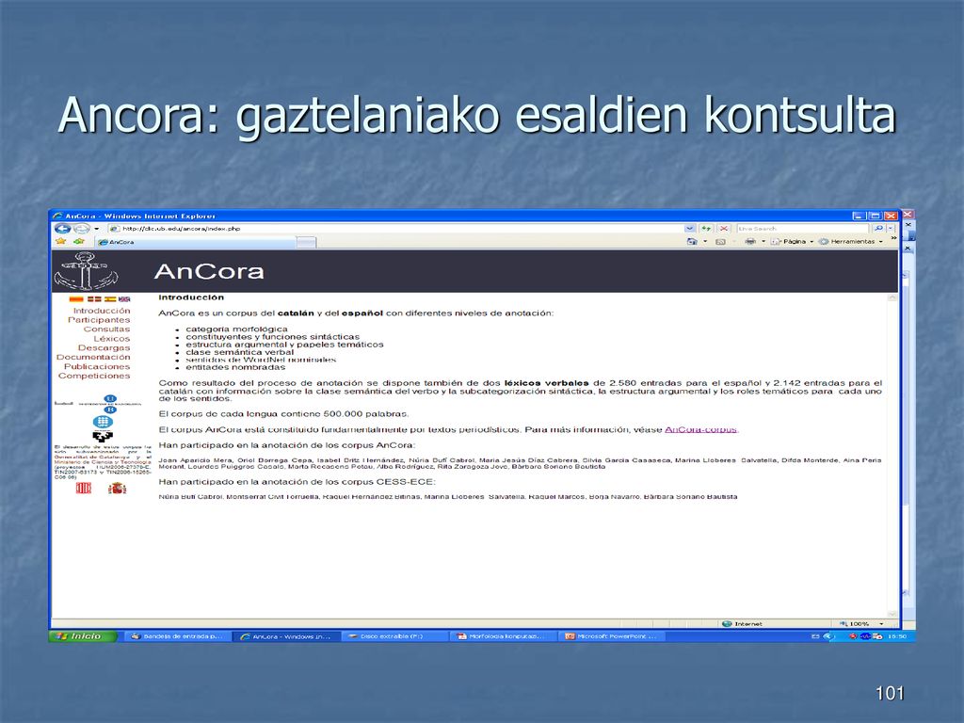Run search with the magnifier icon
The image size is (964, 723).
pos(878,229)
